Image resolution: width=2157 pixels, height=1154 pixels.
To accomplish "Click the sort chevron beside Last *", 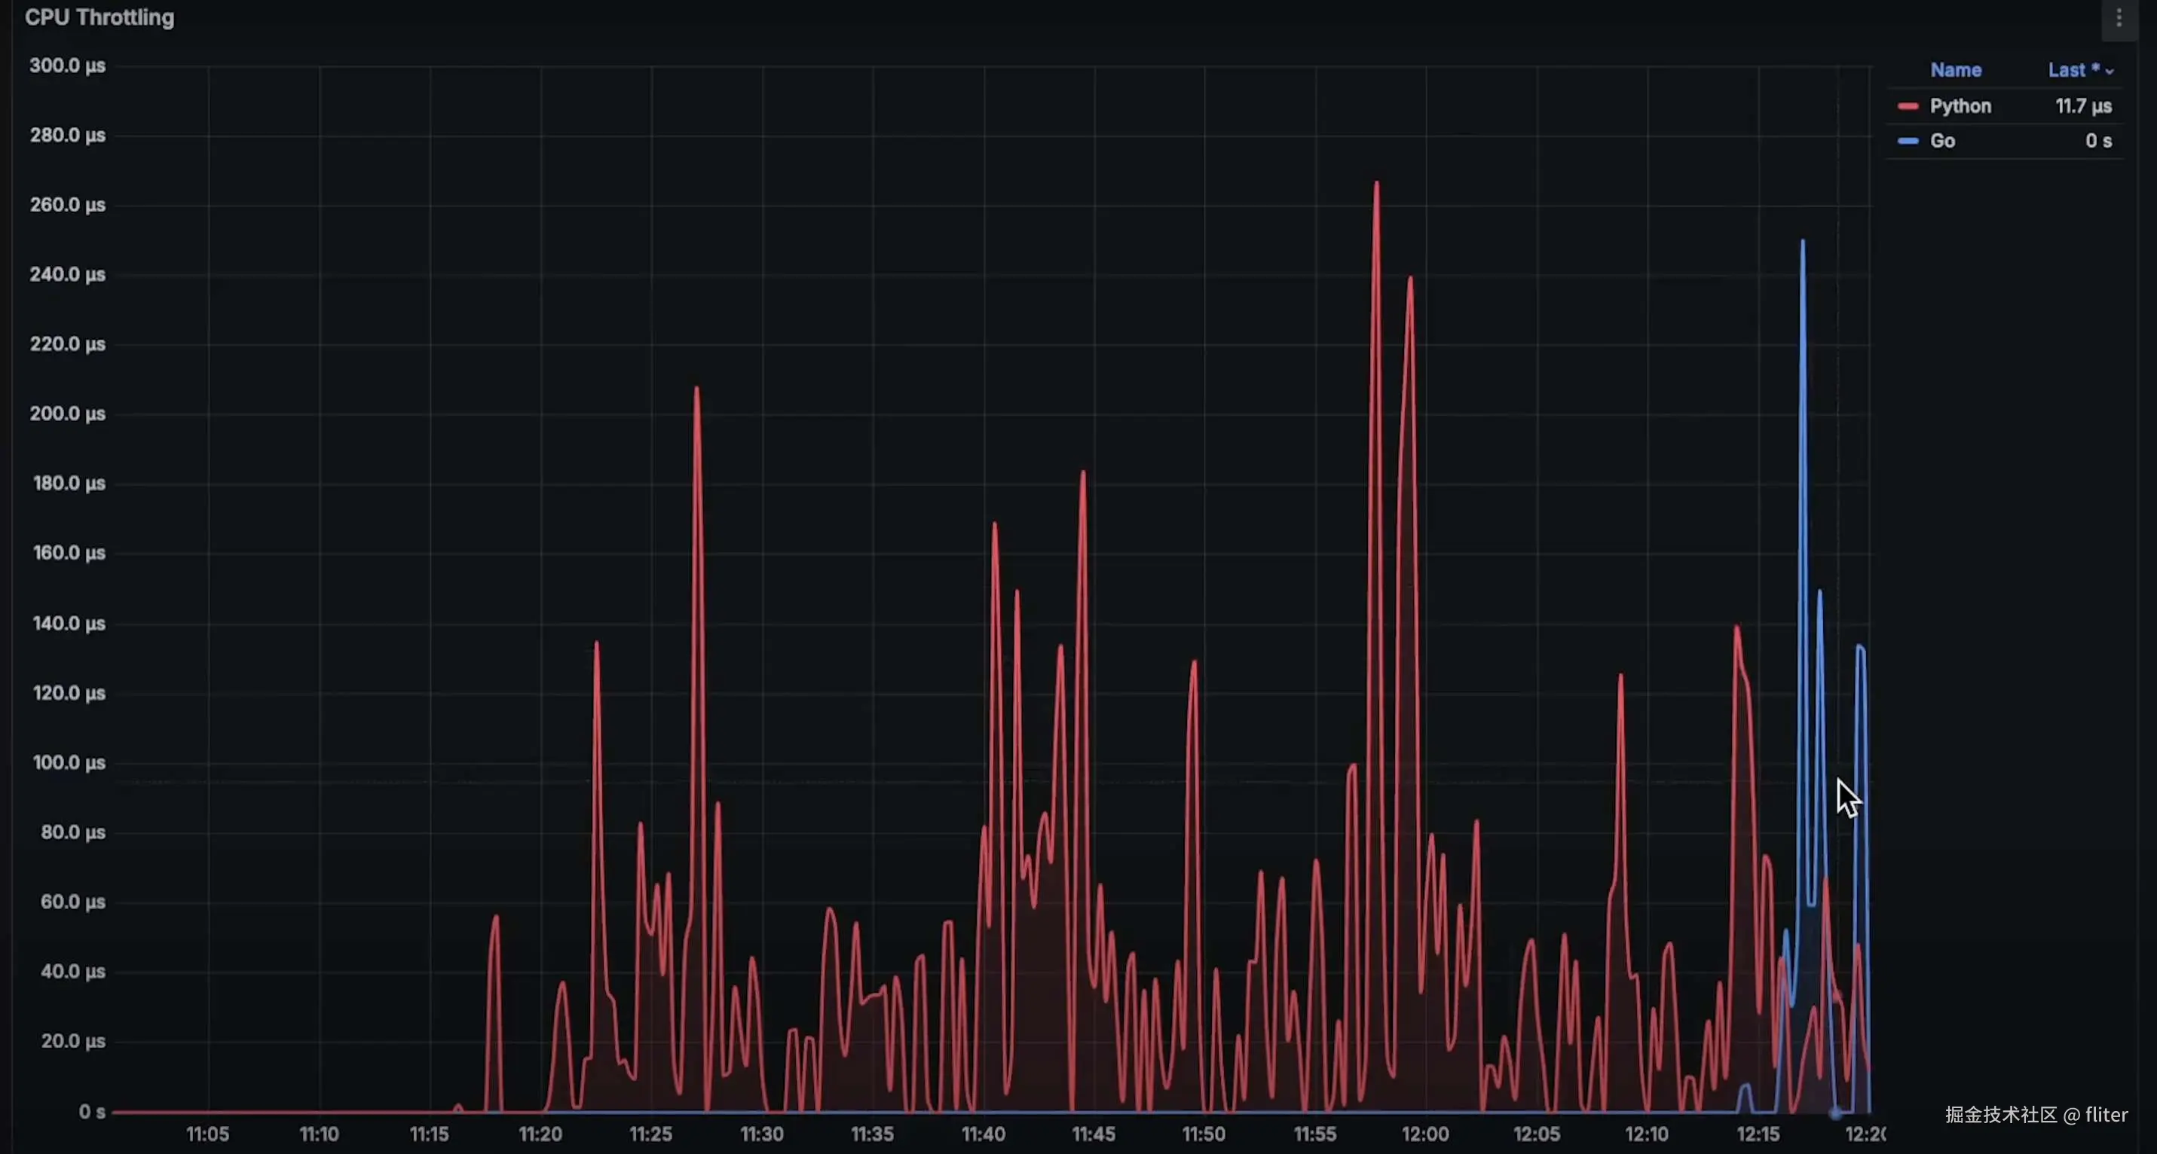I will [2110, 72].
